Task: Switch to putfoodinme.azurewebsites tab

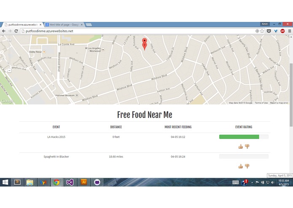Action: (23, 24)
